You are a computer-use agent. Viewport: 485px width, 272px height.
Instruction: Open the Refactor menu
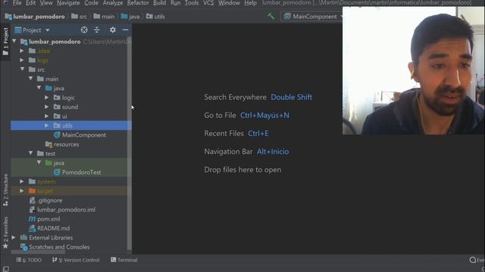point(138,3)
